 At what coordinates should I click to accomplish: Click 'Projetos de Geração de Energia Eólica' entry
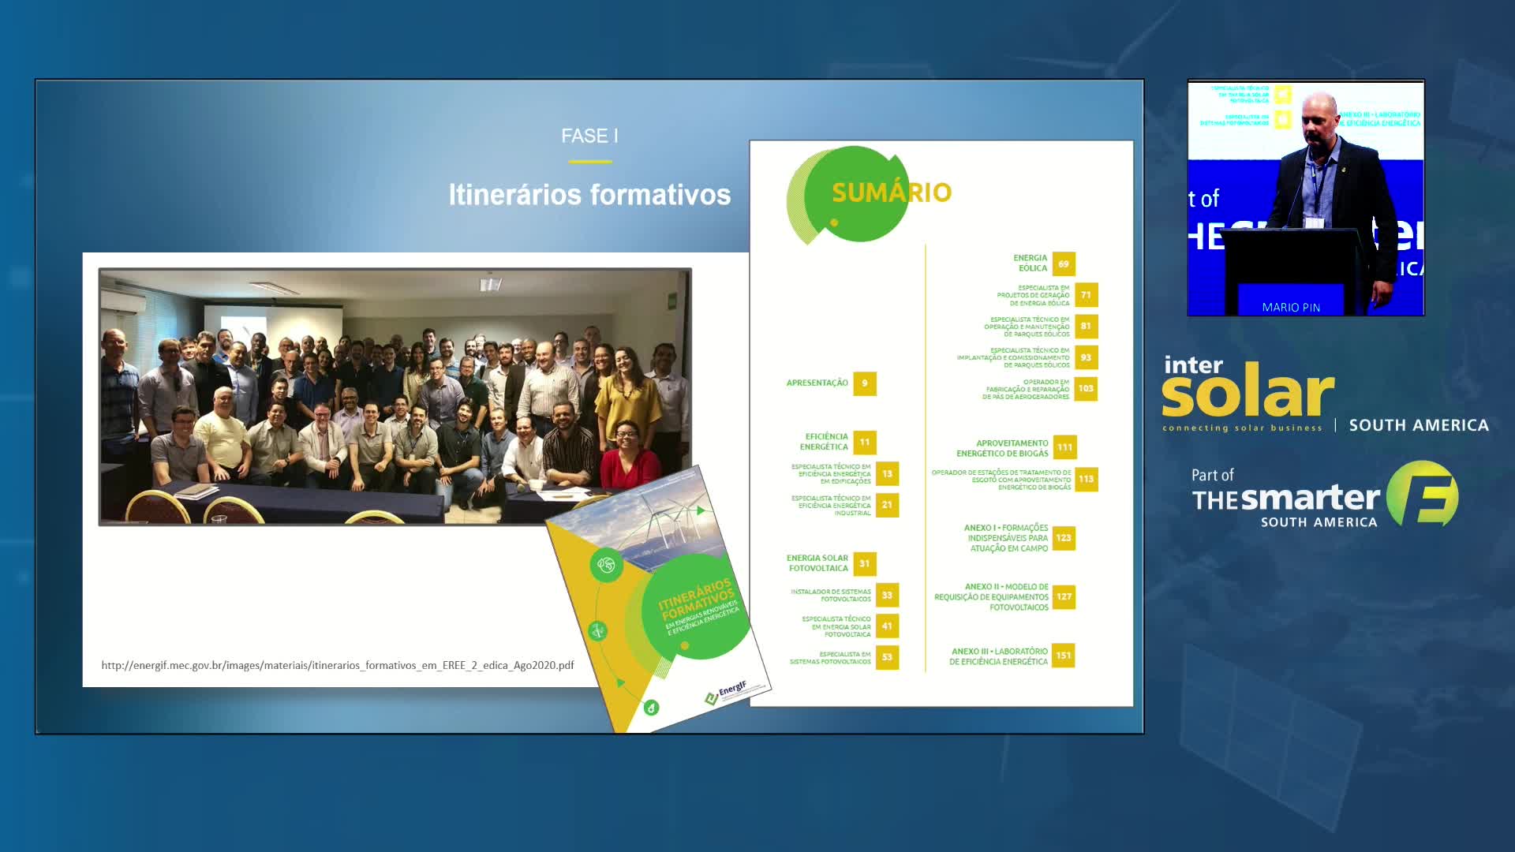pyautogui.click(x=1033, y=295)
